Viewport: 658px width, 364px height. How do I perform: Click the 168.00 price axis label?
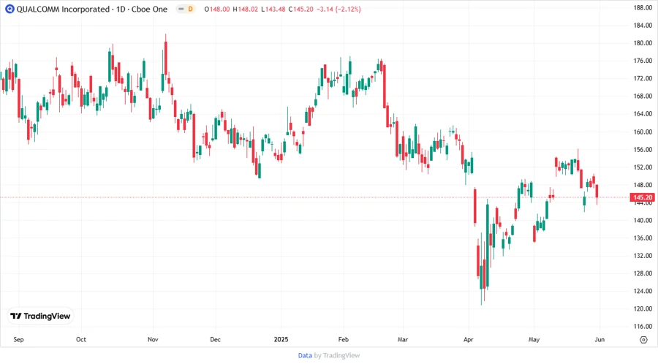click(x=643, y=96)
